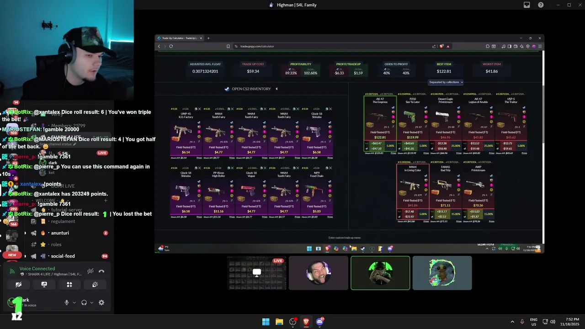
Task: Select the USP-S The Traitor outcome card
Action: pyautogui.click(x=511, y=123)
